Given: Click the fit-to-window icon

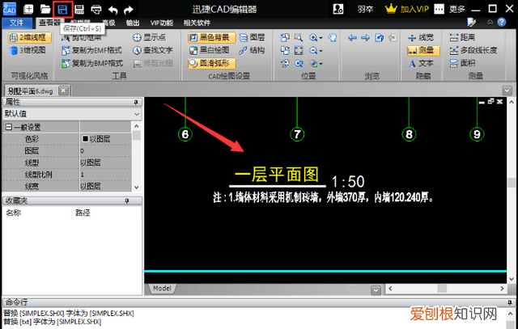Looking at the screenshot, I should pos(299,50).
